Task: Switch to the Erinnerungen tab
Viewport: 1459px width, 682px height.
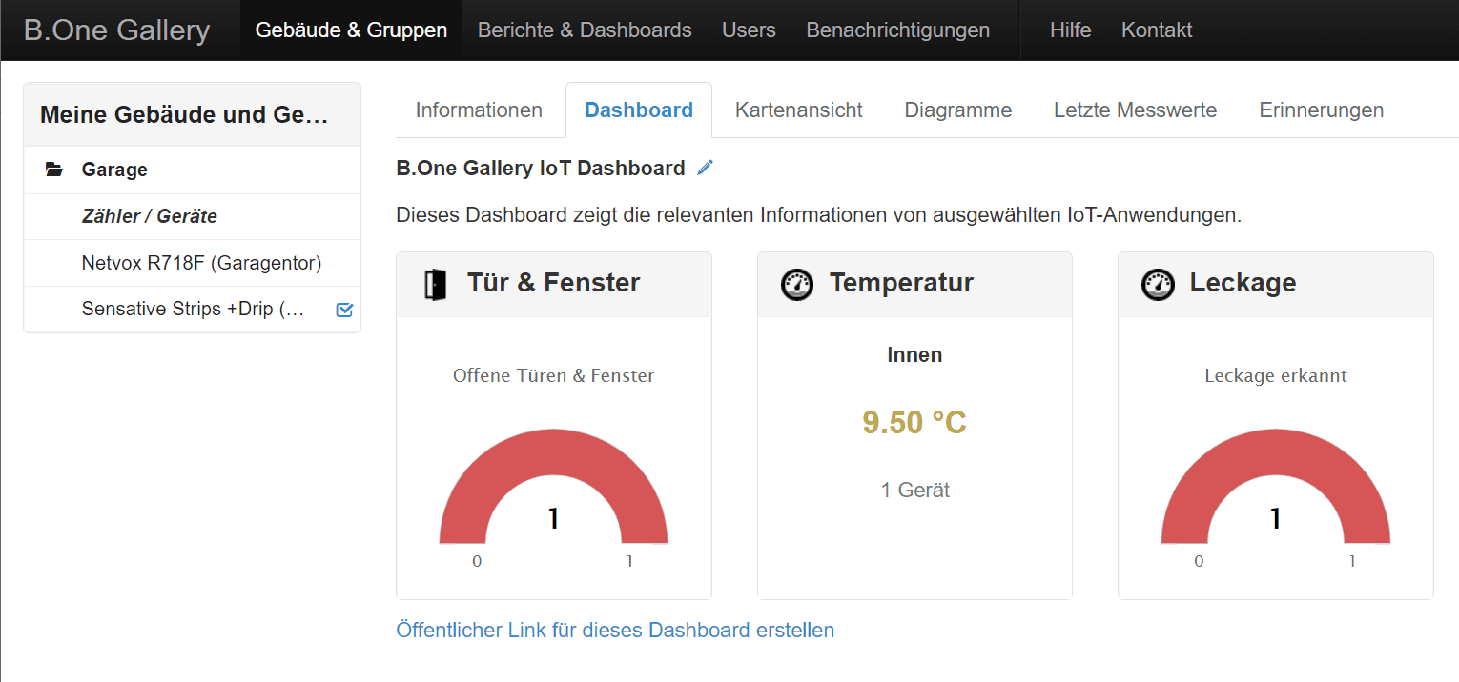Action: coord(1322,110)
